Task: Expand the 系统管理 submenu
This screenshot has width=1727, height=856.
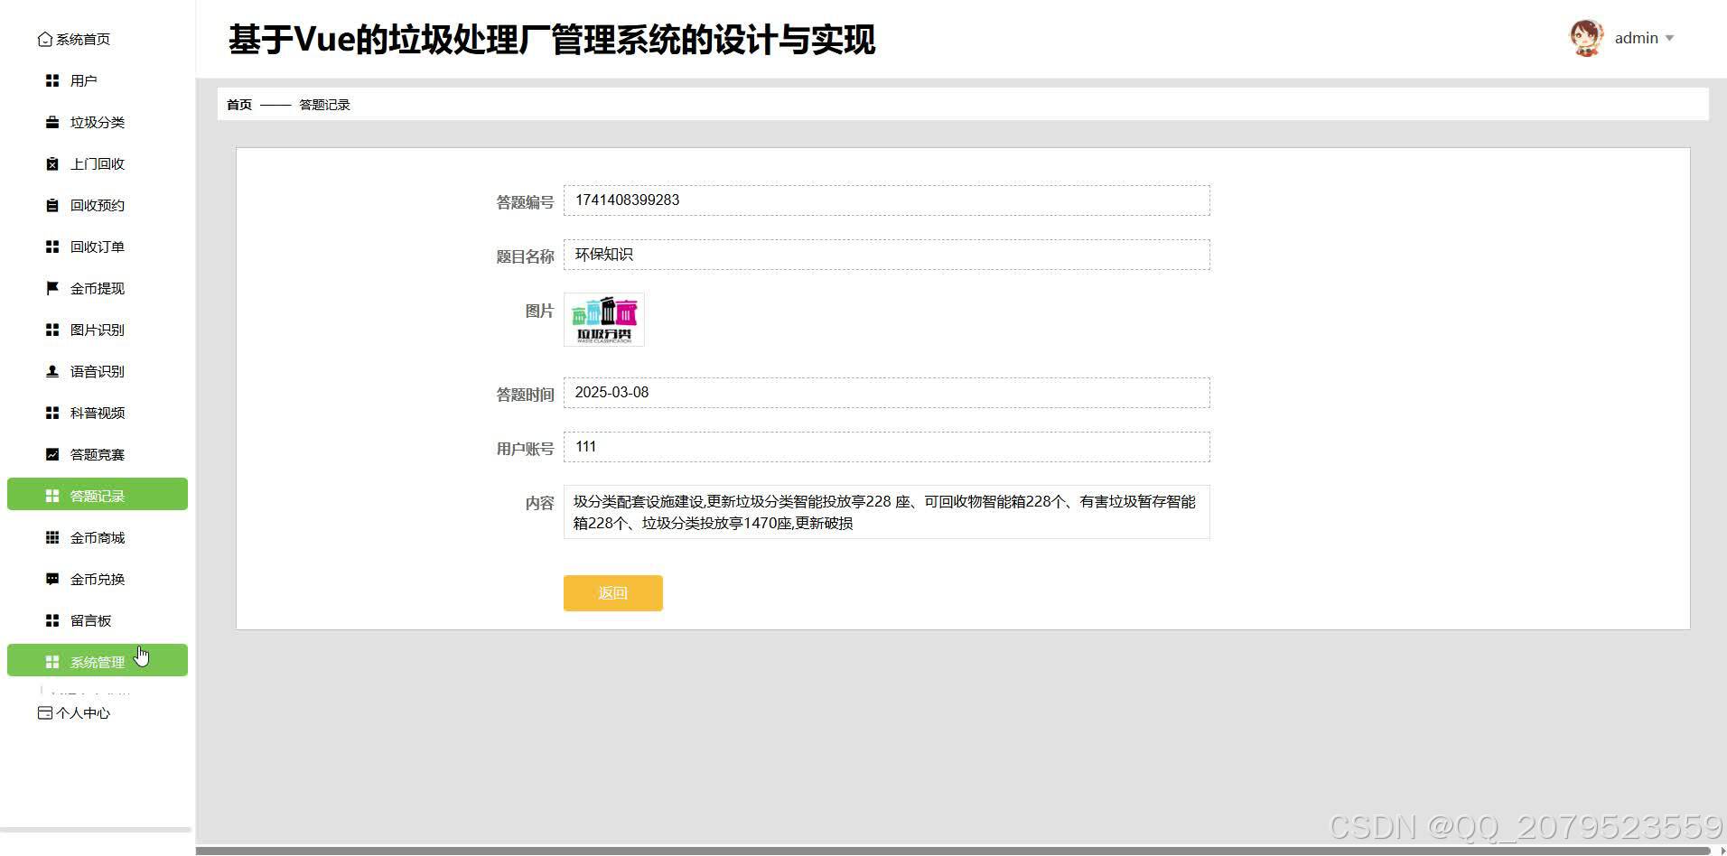Action: point(97,660)
